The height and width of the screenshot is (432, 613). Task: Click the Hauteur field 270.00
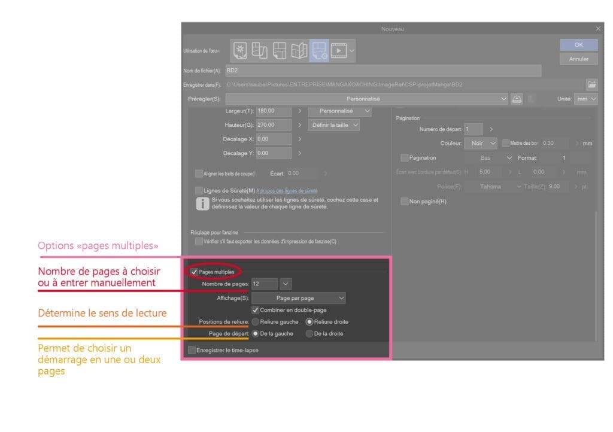coord(274,125)
